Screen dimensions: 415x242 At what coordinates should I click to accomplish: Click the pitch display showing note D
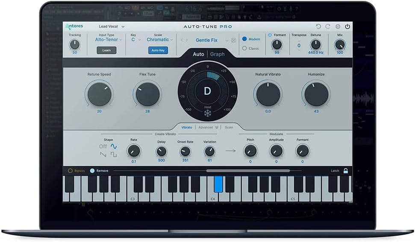(x=208, y=91)
